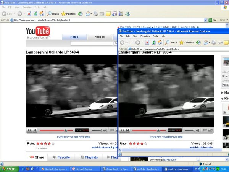Click Forward button in front IE window
The width and height of the screenshot is (229, 172).
click(137, 42)
